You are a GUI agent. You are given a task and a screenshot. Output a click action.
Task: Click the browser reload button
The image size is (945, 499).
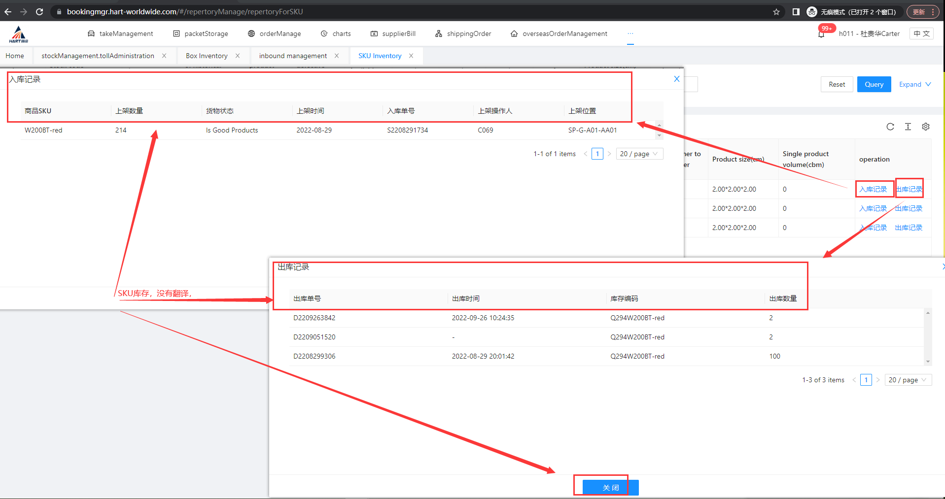[39, 12]
